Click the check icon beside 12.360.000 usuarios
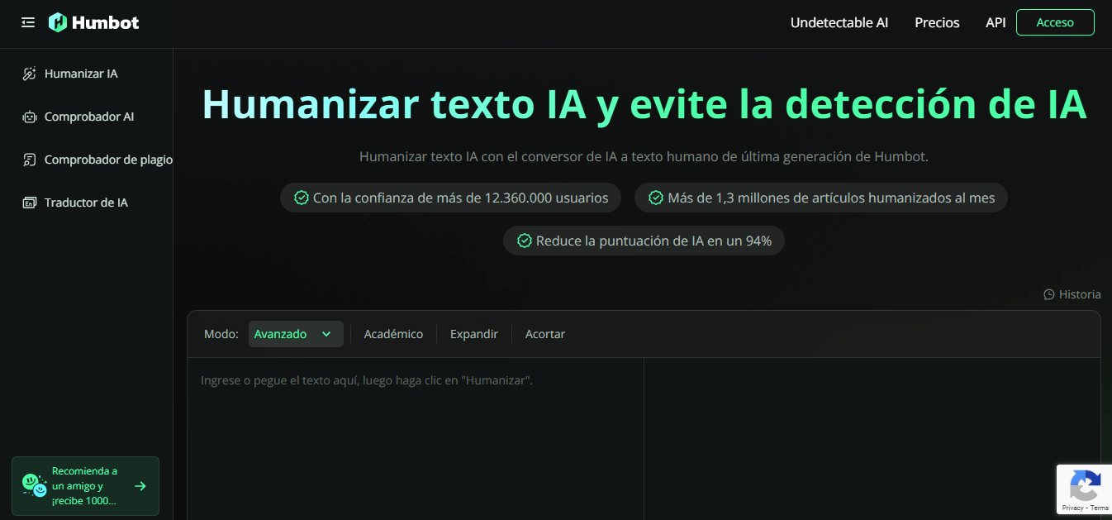Screen dimensions: 1112x520 coord(301,198)
